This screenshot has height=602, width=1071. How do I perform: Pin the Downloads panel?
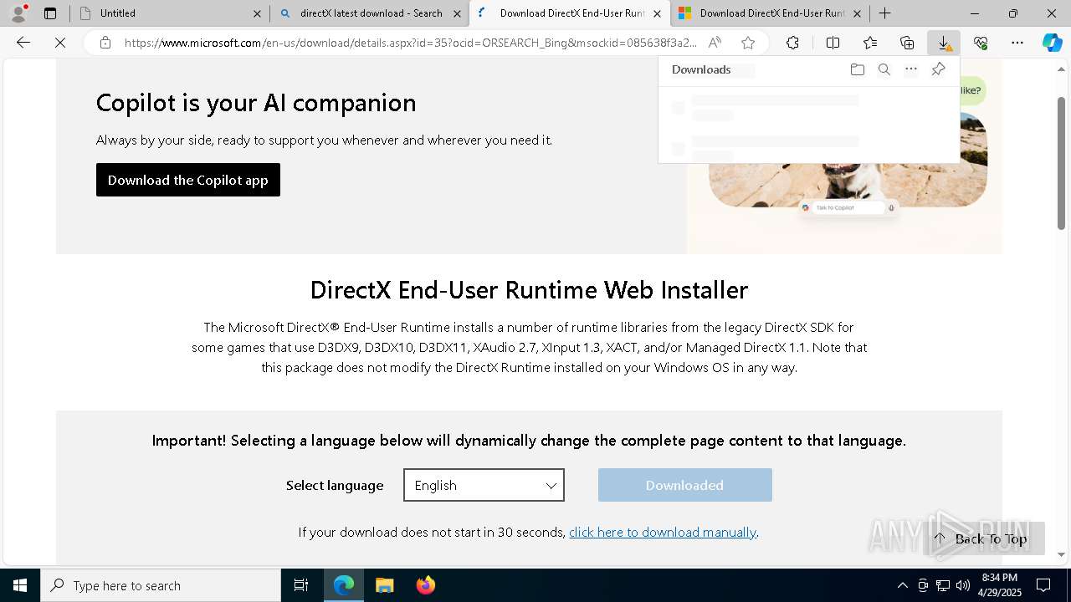pyautogui.click(x=938, y=69)
